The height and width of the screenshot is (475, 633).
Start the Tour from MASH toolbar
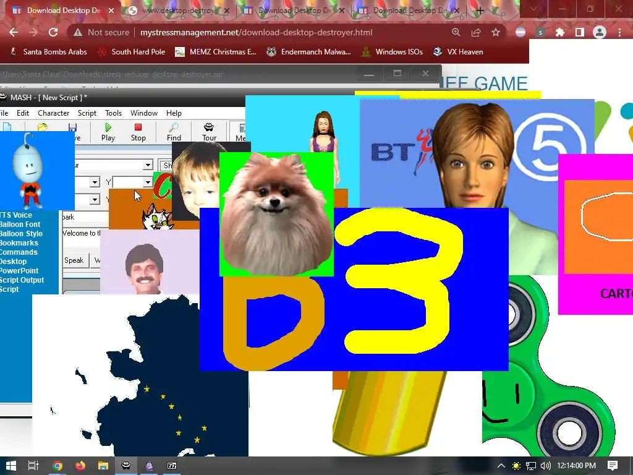pos(209,132)
